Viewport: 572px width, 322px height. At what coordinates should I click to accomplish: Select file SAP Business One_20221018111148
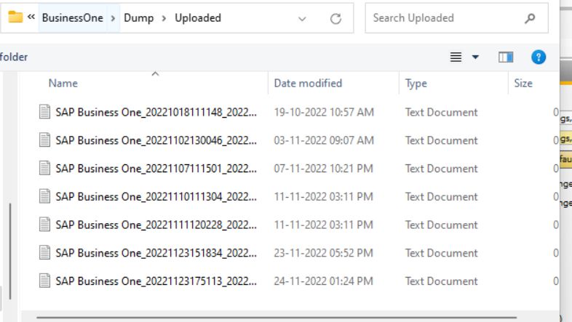coord(156,112)
